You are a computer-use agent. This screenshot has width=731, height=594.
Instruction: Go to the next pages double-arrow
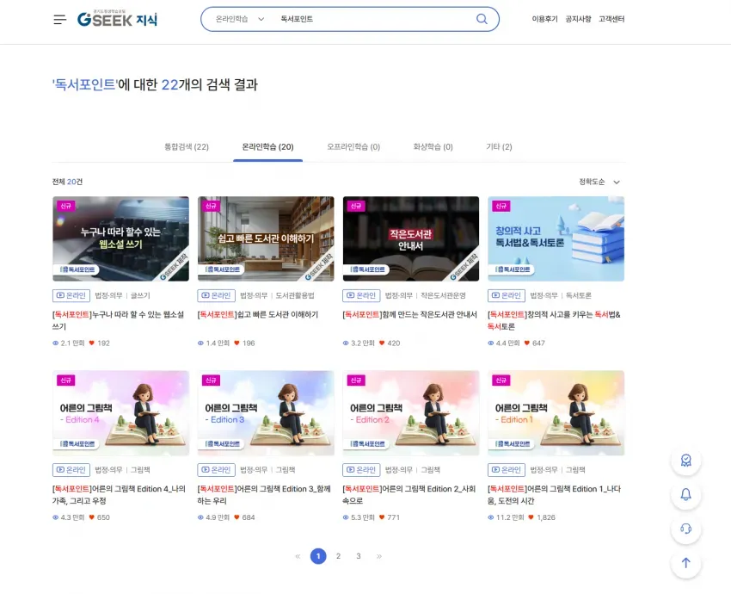(x=379, y=556)
